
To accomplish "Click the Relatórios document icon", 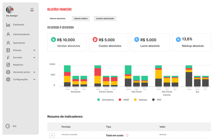I will click(x=8, y=65).
